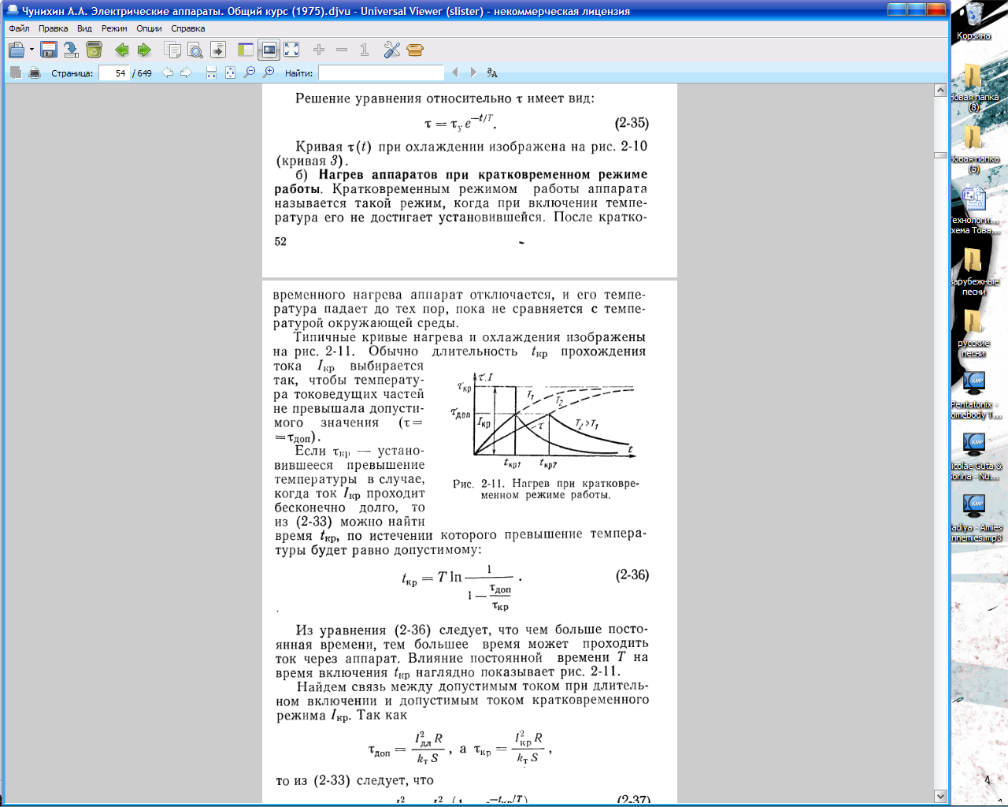Open the Правка menu

(53, 28)
